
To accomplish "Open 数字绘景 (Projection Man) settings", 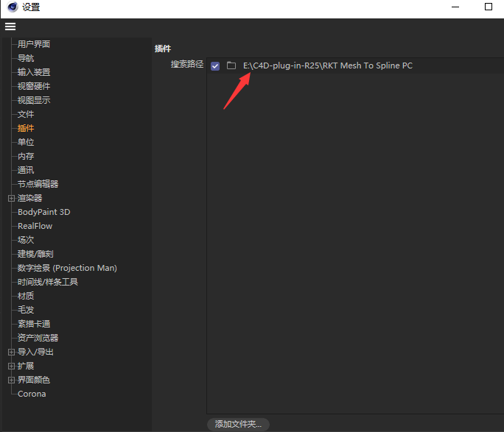I will click(x=67, y=268).
